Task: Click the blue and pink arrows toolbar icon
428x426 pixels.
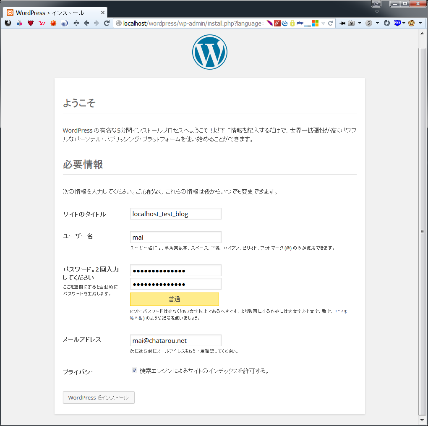Action: tap(19, 23)
